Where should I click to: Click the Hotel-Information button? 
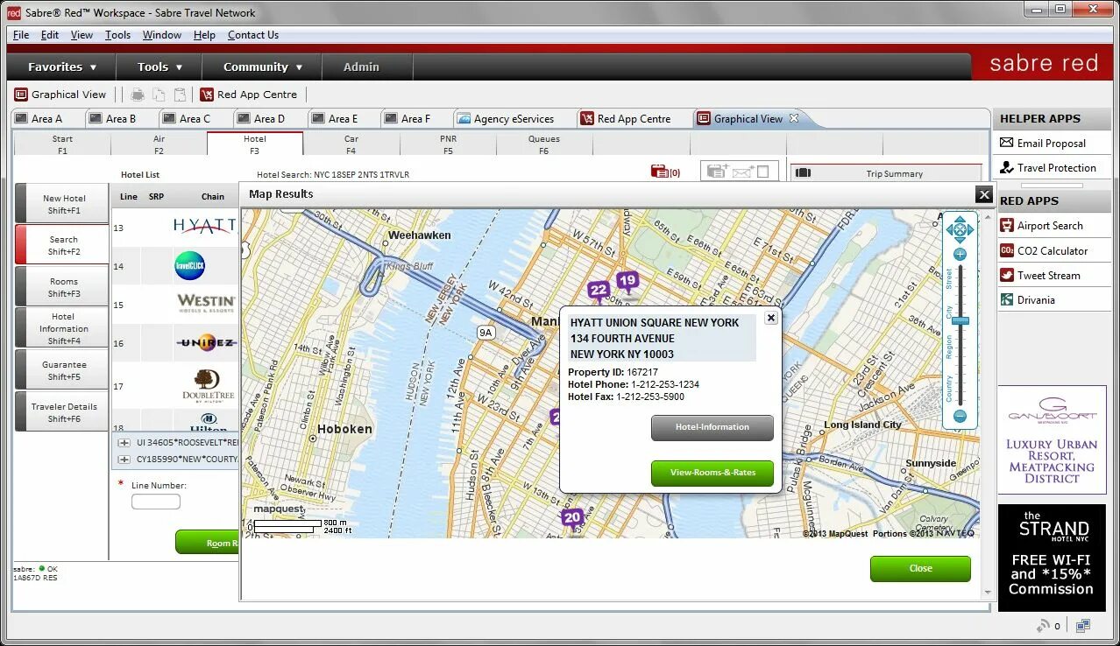(712, 427)
